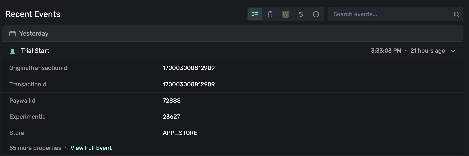Click the TransactionId property label
The image size is (469, 156).
[x=28, y=84]
